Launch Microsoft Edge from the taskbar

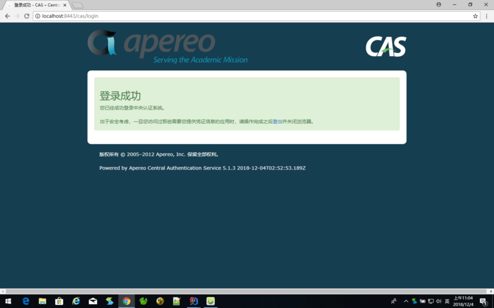click(25, 301)
